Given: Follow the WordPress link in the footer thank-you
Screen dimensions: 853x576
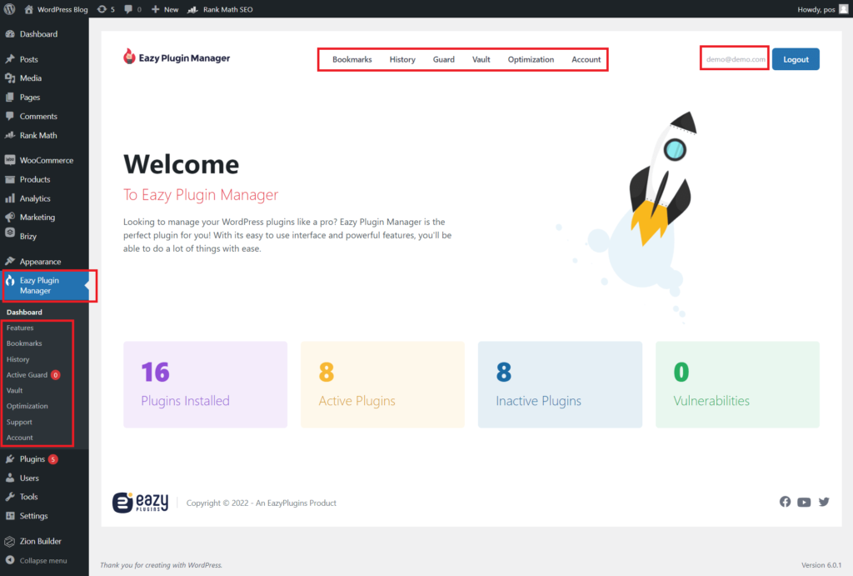Looking at the screenshot, I should tap(204, 565).
